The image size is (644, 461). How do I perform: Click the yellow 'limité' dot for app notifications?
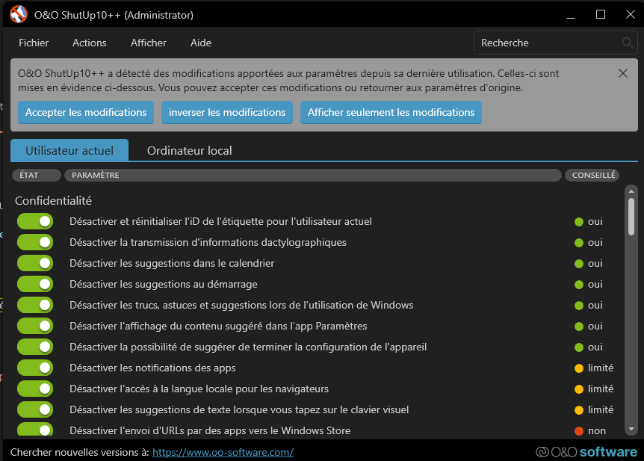[578, 368]
